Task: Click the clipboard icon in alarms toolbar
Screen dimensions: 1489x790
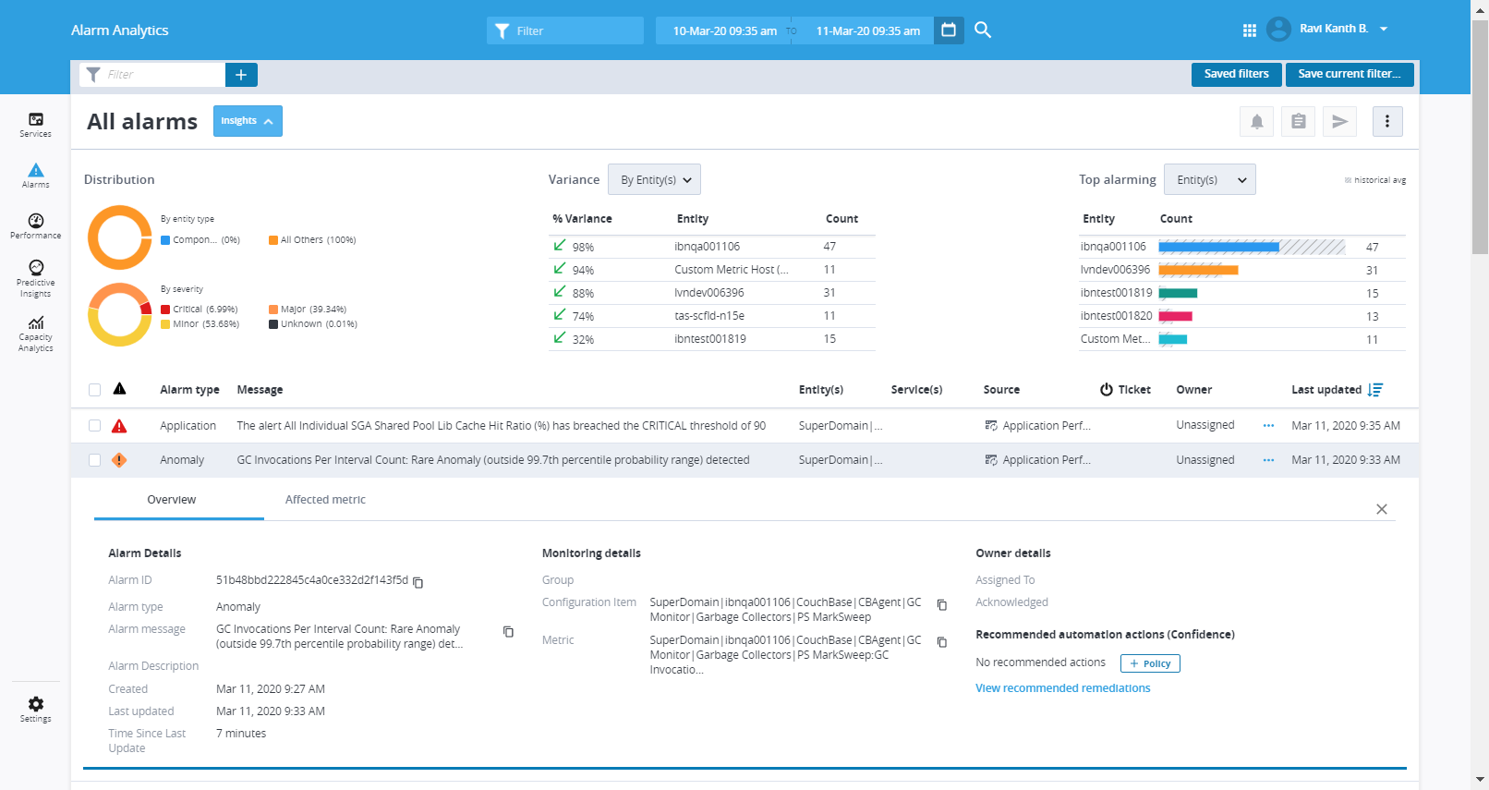Action: tap(1298, 122)
